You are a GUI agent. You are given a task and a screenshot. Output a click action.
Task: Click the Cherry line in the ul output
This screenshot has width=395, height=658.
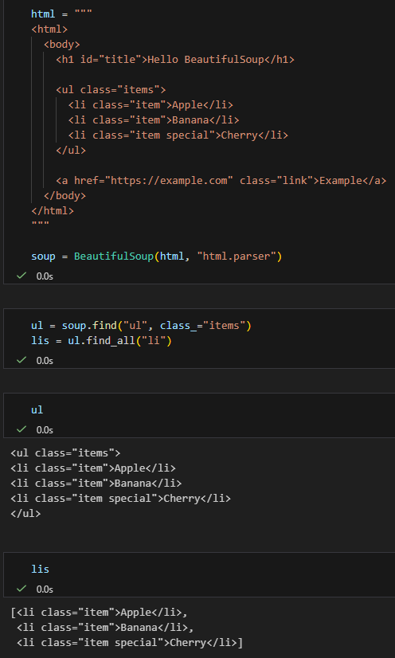(x=121, y=499)
